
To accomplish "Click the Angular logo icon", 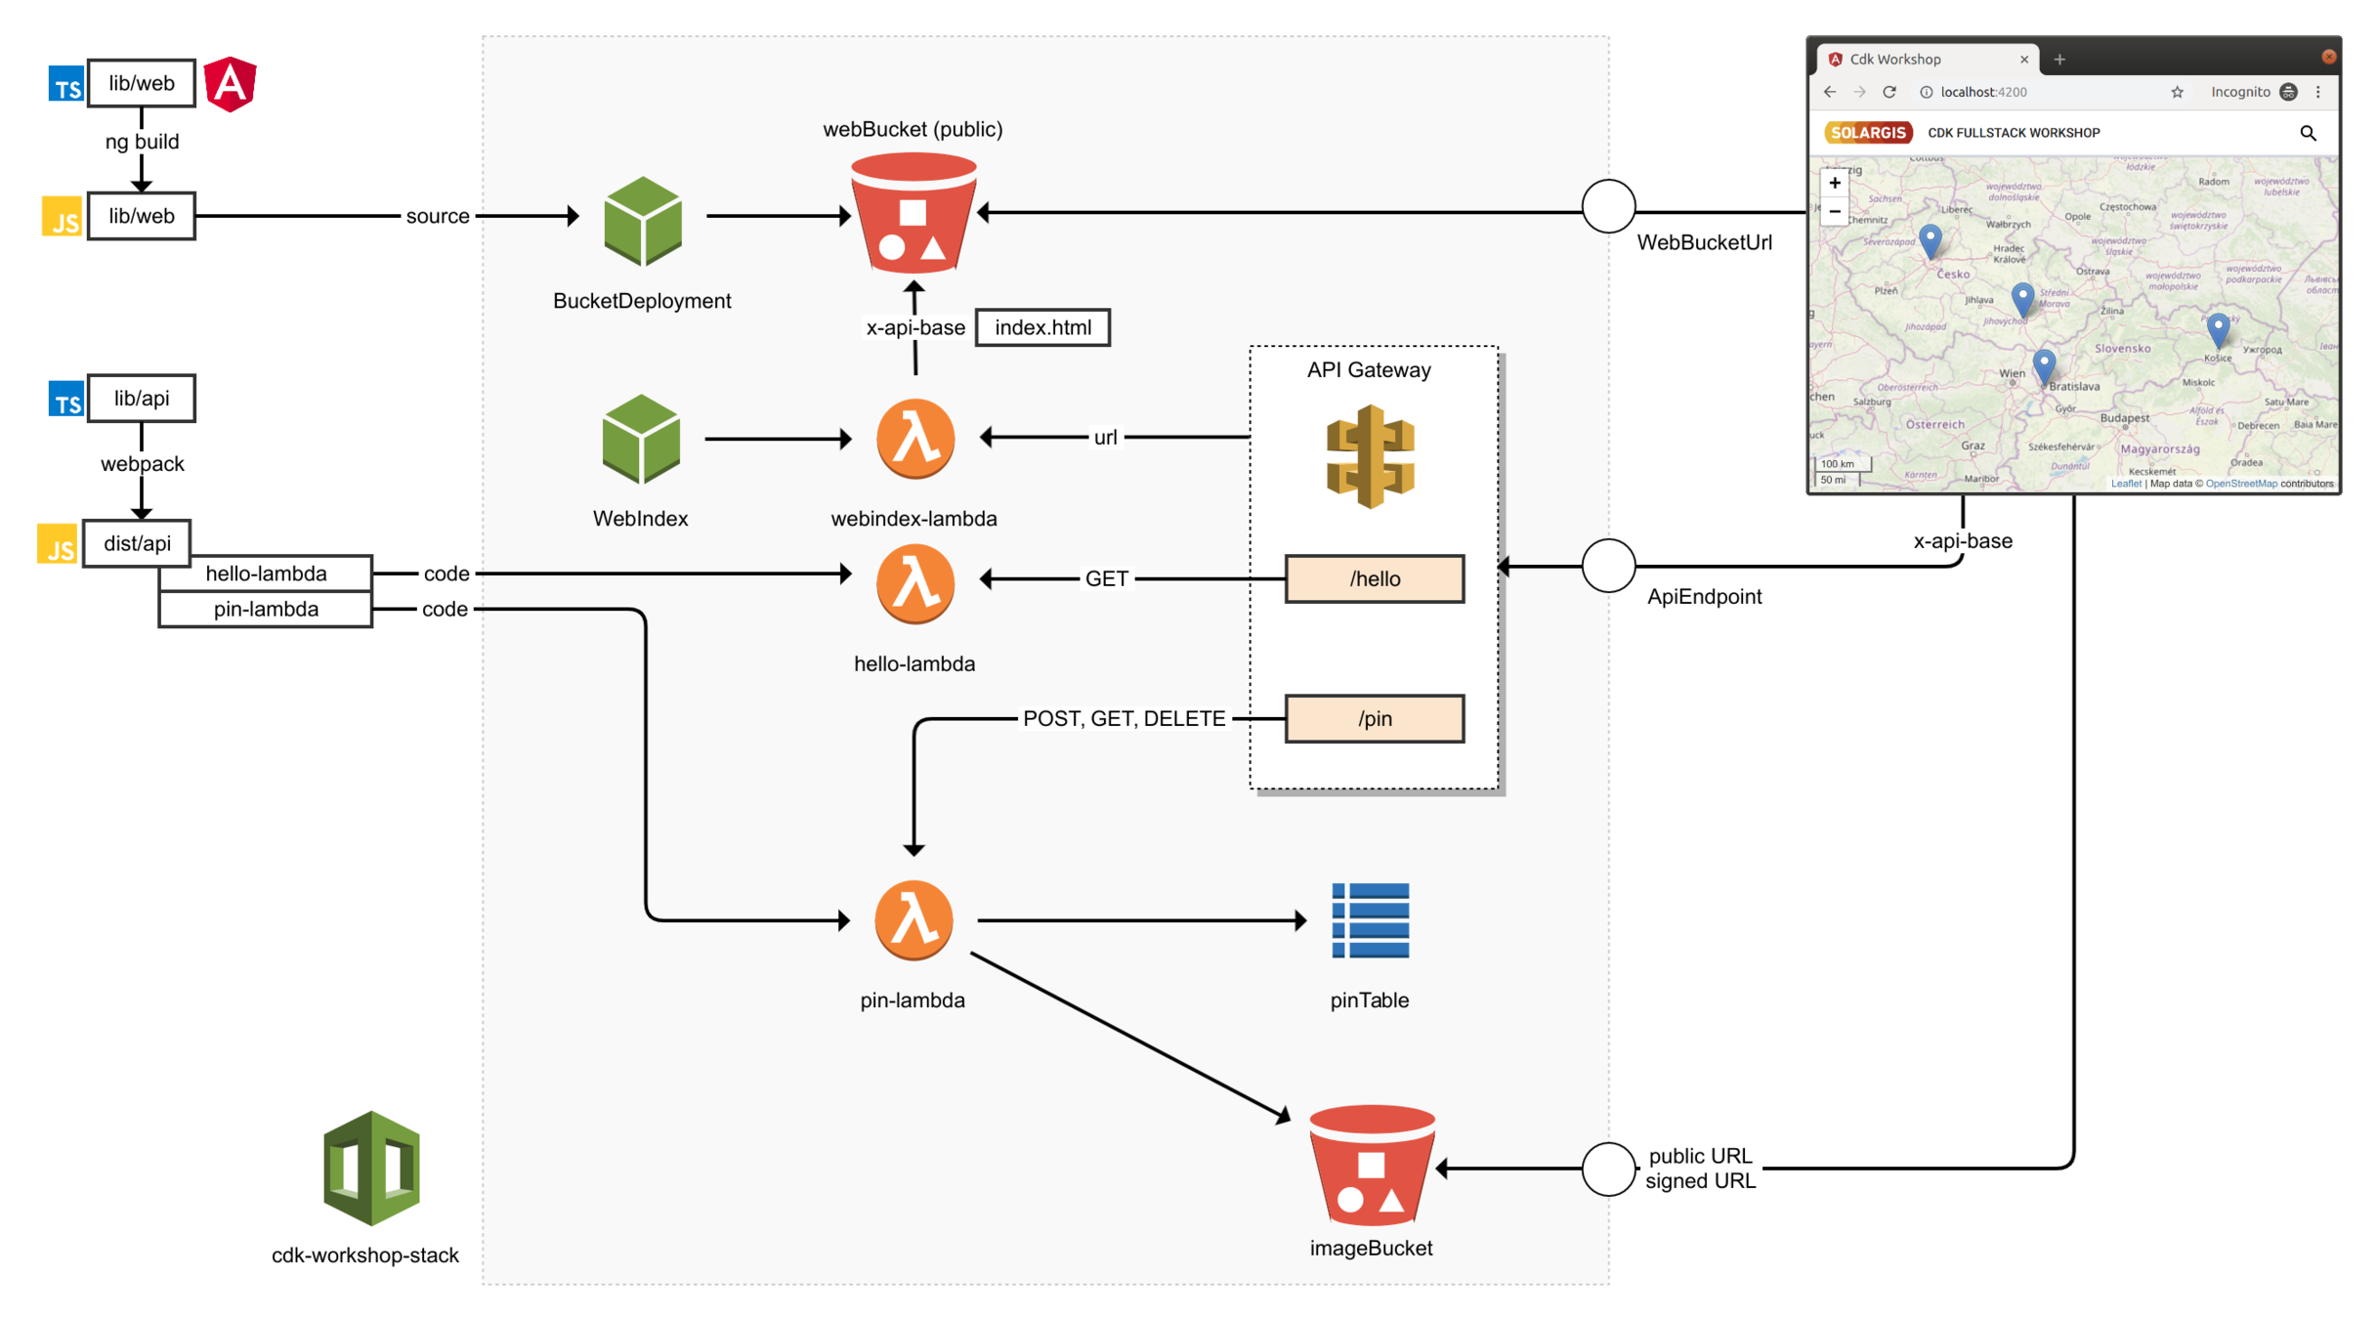I will point(231,84).
